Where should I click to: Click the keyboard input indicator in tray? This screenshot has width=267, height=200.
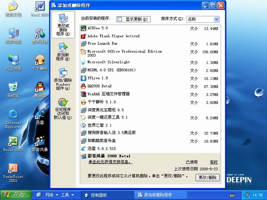[x=232, y=195]
